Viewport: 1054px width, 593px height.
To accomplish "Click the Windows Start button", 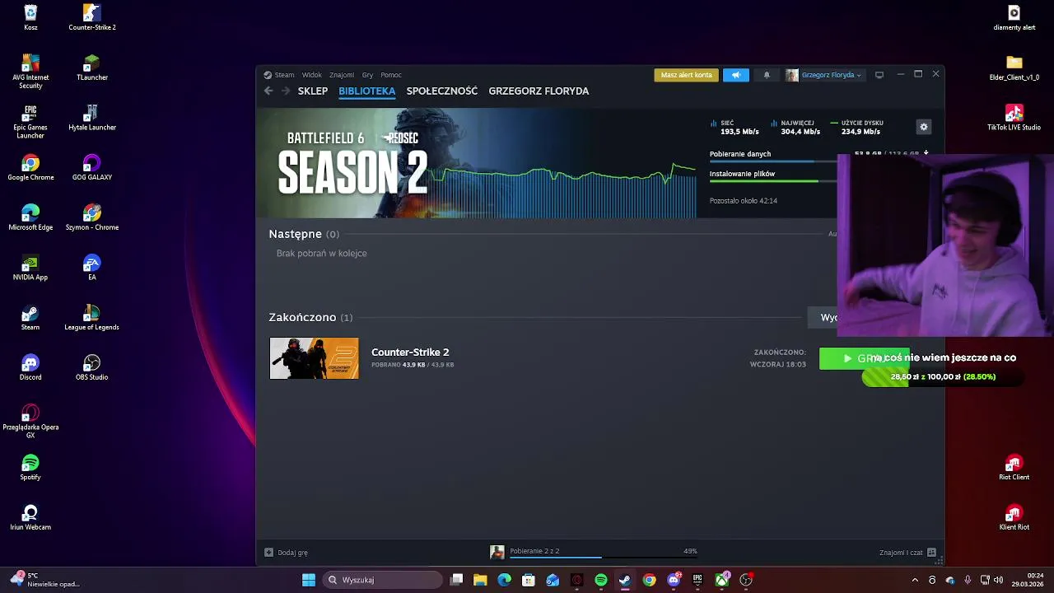I will pyautogui.click(x=309, y=580).
